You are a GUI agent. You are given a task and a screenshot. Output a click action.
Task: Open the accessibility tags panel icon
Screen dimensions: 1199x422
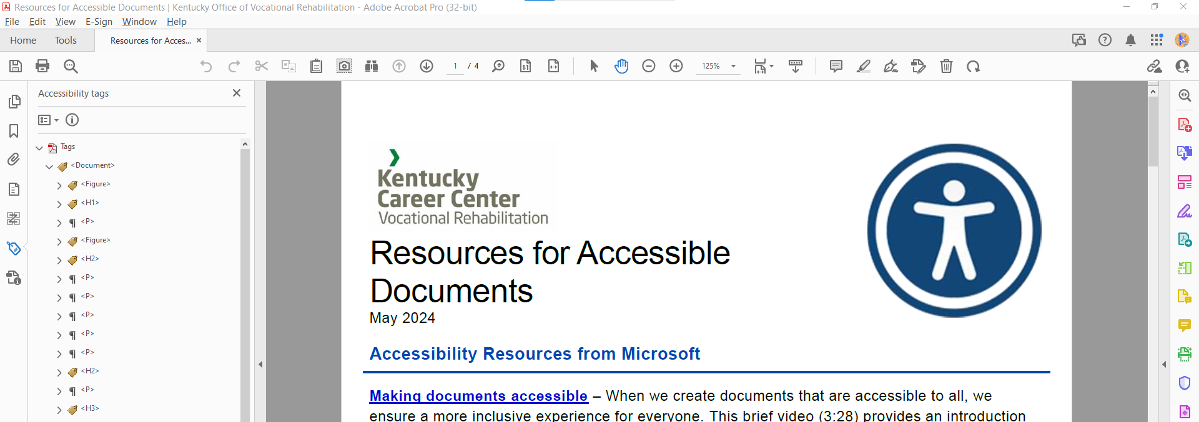click(14, 248)
